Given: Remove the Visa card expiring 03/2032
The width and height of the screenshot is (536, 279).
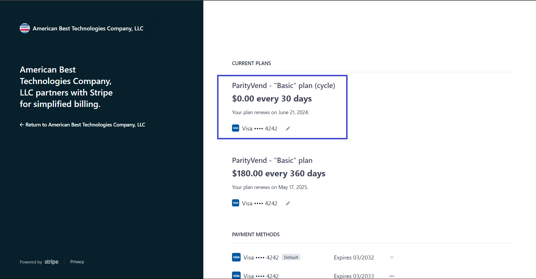Looking at the screenshot, I should point(392,257).
